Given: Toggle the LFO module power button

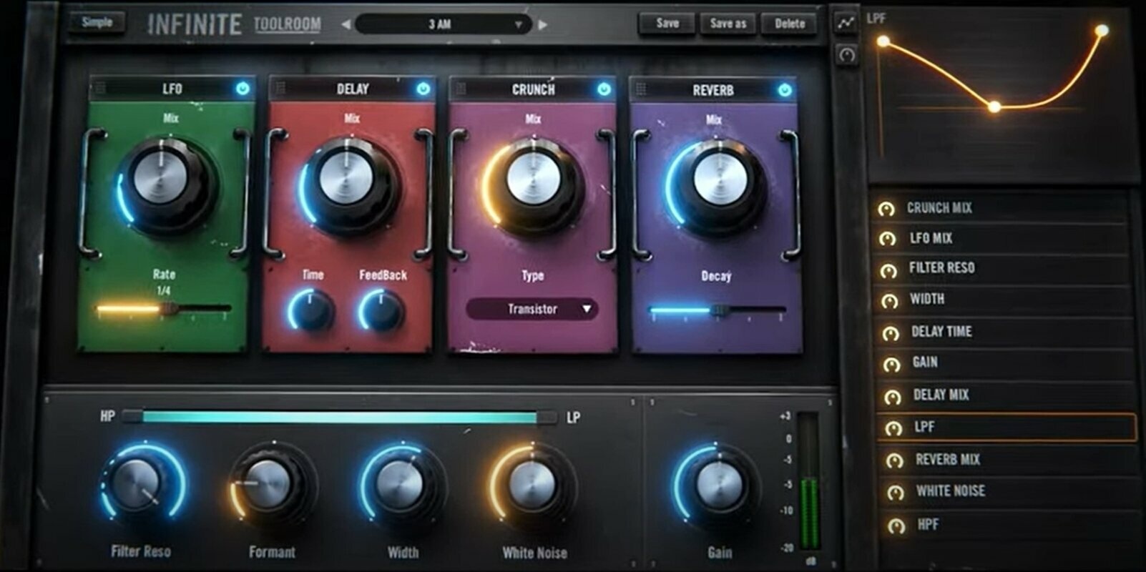Looking at the screenshot, I should coord(243,89).
